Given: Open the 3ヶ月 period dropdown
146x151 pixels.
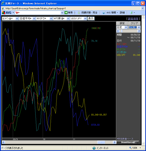Looking at the screenshot, I should tap(134, 27).
